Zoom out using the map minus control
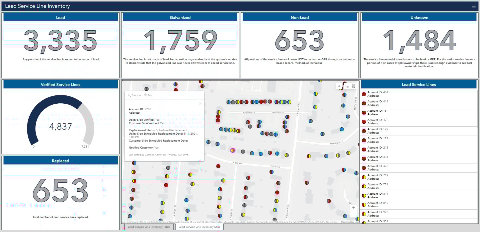 point(353,214)
